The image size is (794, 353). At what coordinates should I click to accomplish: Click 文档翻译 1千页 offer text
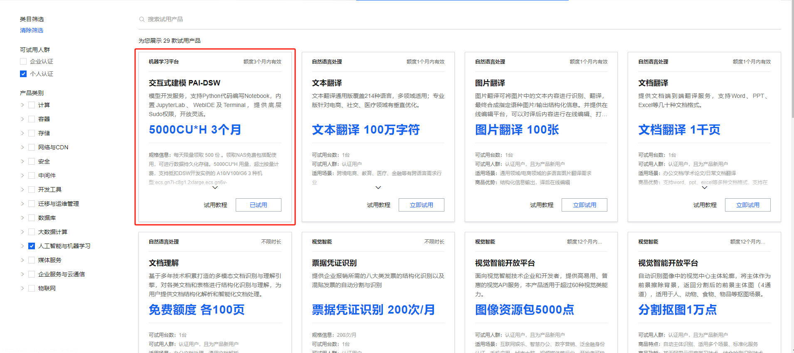point(679,130)
